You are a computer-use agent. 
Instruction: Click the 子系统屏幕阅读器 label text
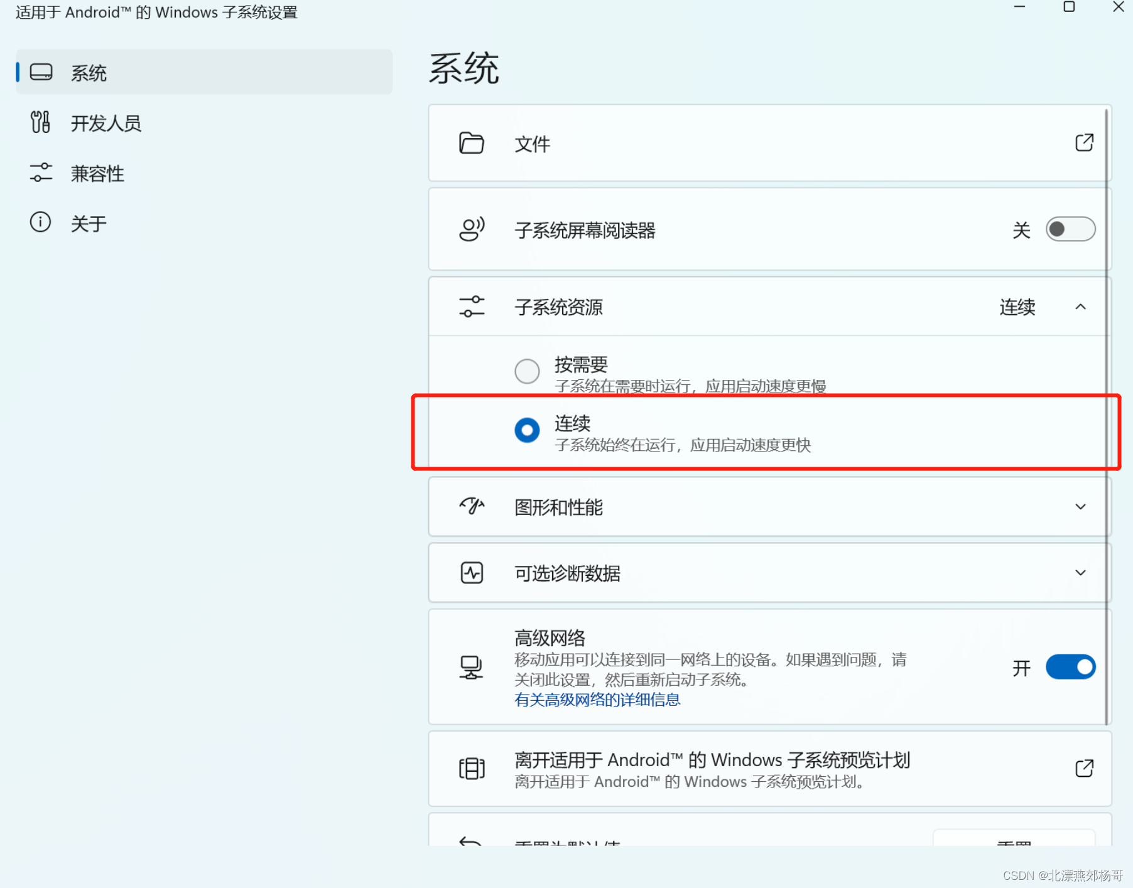pos(585,230)
